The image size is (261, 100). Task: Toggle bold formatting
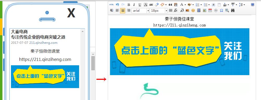129,5
